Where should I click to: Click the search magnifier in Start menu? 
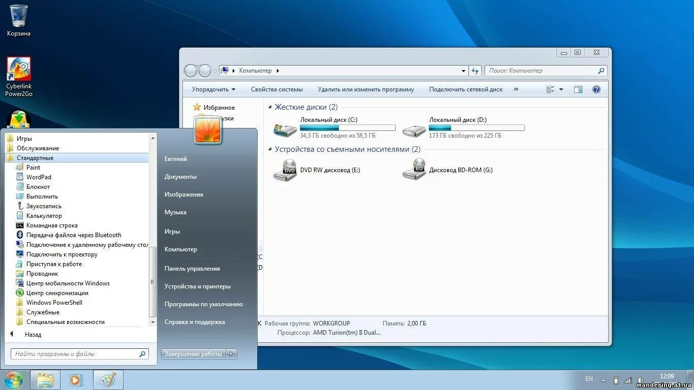click(x=142, y=354)
